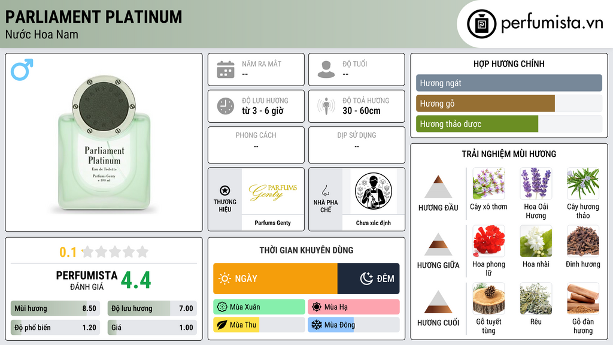Open the Gỗ đàn hương note thumbnail
Viewport: 613px width, 345px height.
pyautogui.click(x=583, y=298)
